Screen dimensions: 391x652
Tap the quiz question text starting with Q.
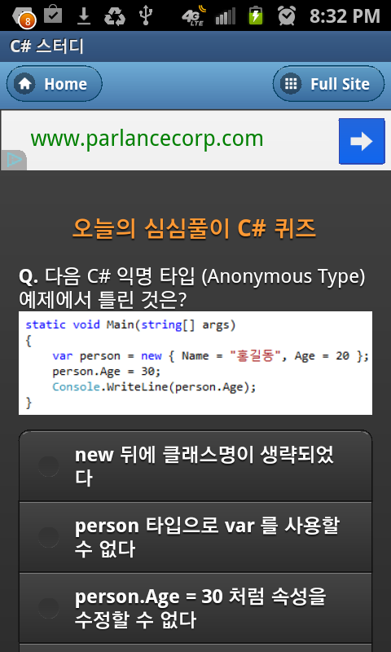tap(192, 289)
